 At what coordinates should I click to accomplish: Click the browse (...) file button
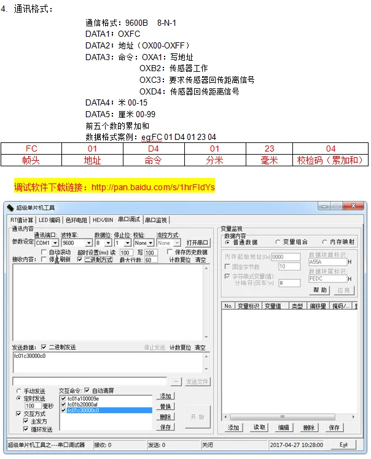[x=176, y=382]
